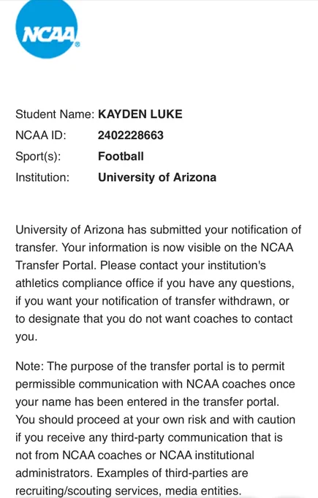
Task: Click the NCAA ID label
Action: pyautogui.click(x=41, y=135)
